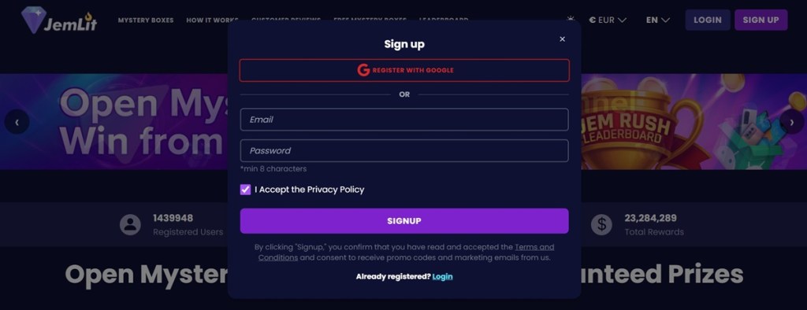Click the registered users person icon
The image size is (807, 310).
click(x=130, y=225)
